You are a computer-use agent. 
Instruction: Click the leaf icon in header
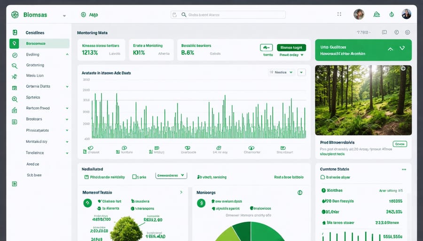(x=392, y=14)
